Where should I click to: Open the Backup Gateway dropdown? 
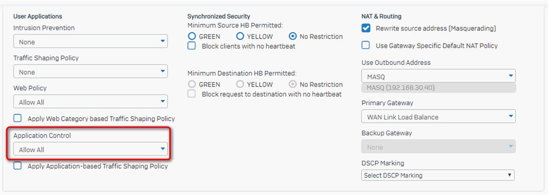click(x=438, y=147)
